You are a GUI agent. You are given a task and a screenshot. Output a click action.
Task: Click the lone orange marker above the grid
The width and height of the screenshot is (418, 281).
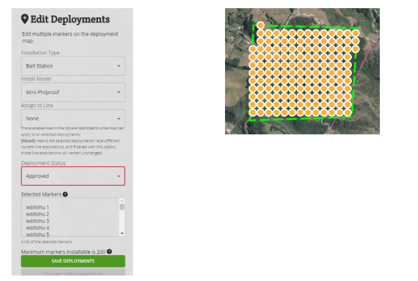260,25
